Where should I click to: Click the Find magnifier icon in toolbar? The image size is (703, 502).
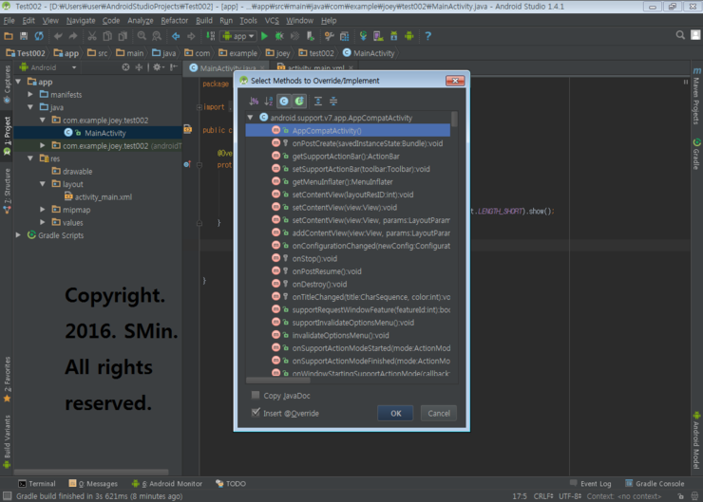pyautogui.click(x=142, y=36)
